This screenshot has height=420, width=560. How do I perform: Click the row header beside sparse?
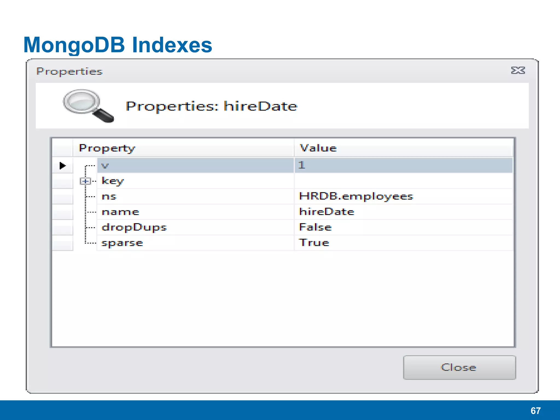[63, 243]
